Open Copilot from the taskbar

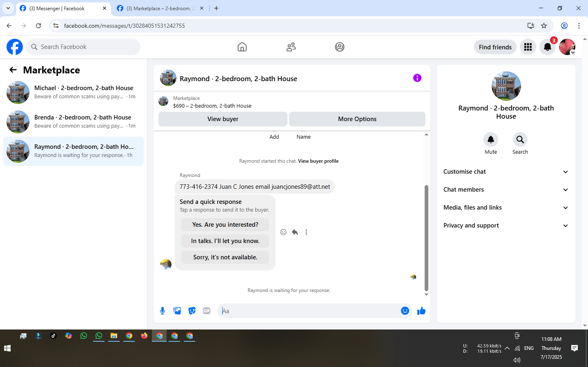69,336
